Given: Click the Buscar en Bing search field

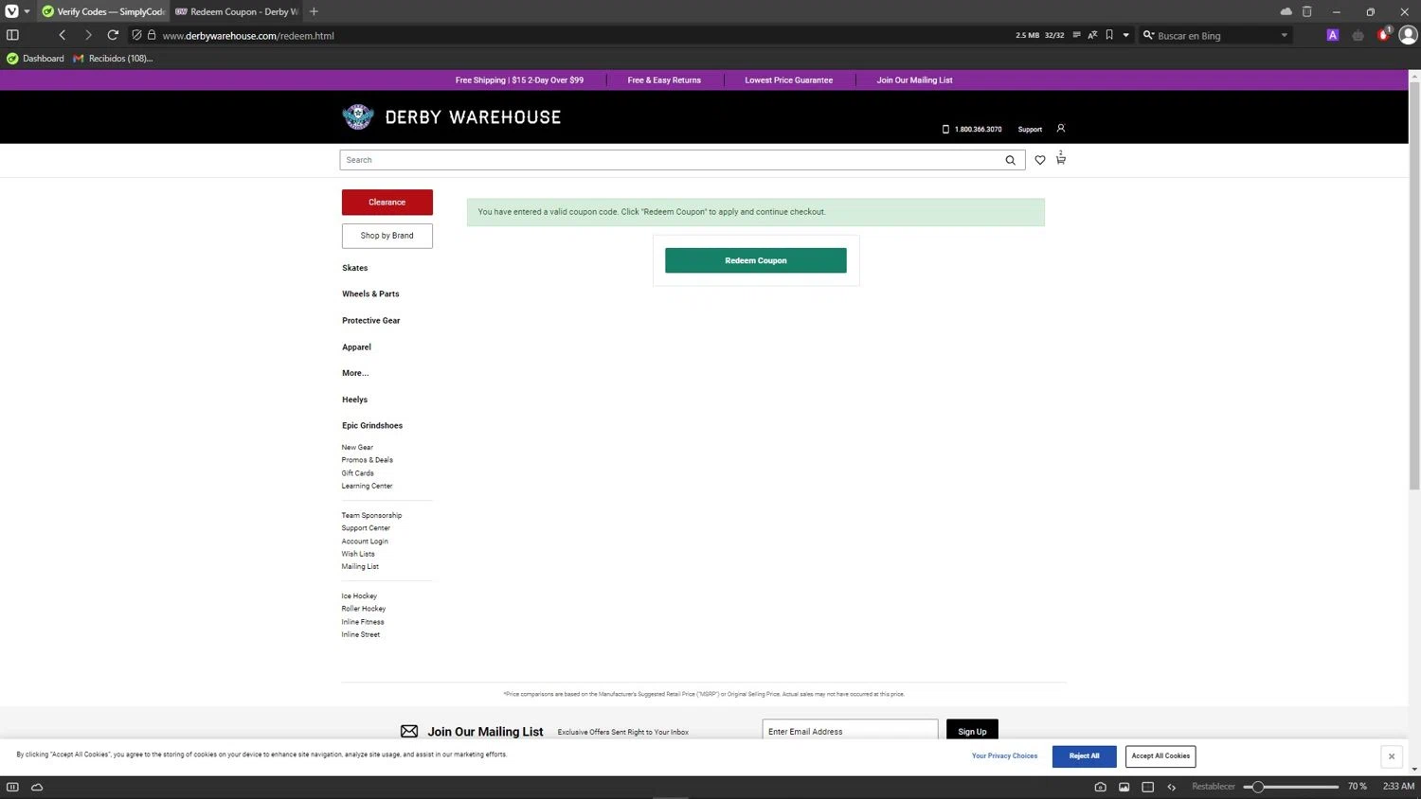Looking at the screenshot, I should pyautogui.click(x=1215, y=35).
